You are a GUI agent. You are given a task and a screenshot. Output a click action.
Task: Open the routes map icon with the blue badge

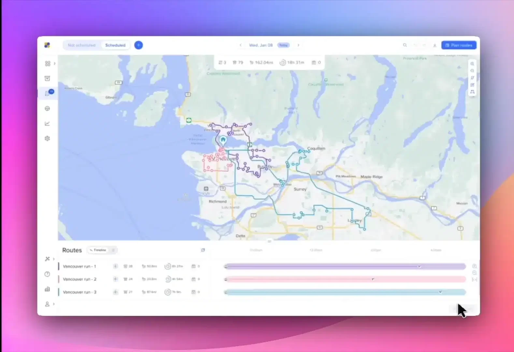click(48, 93)
